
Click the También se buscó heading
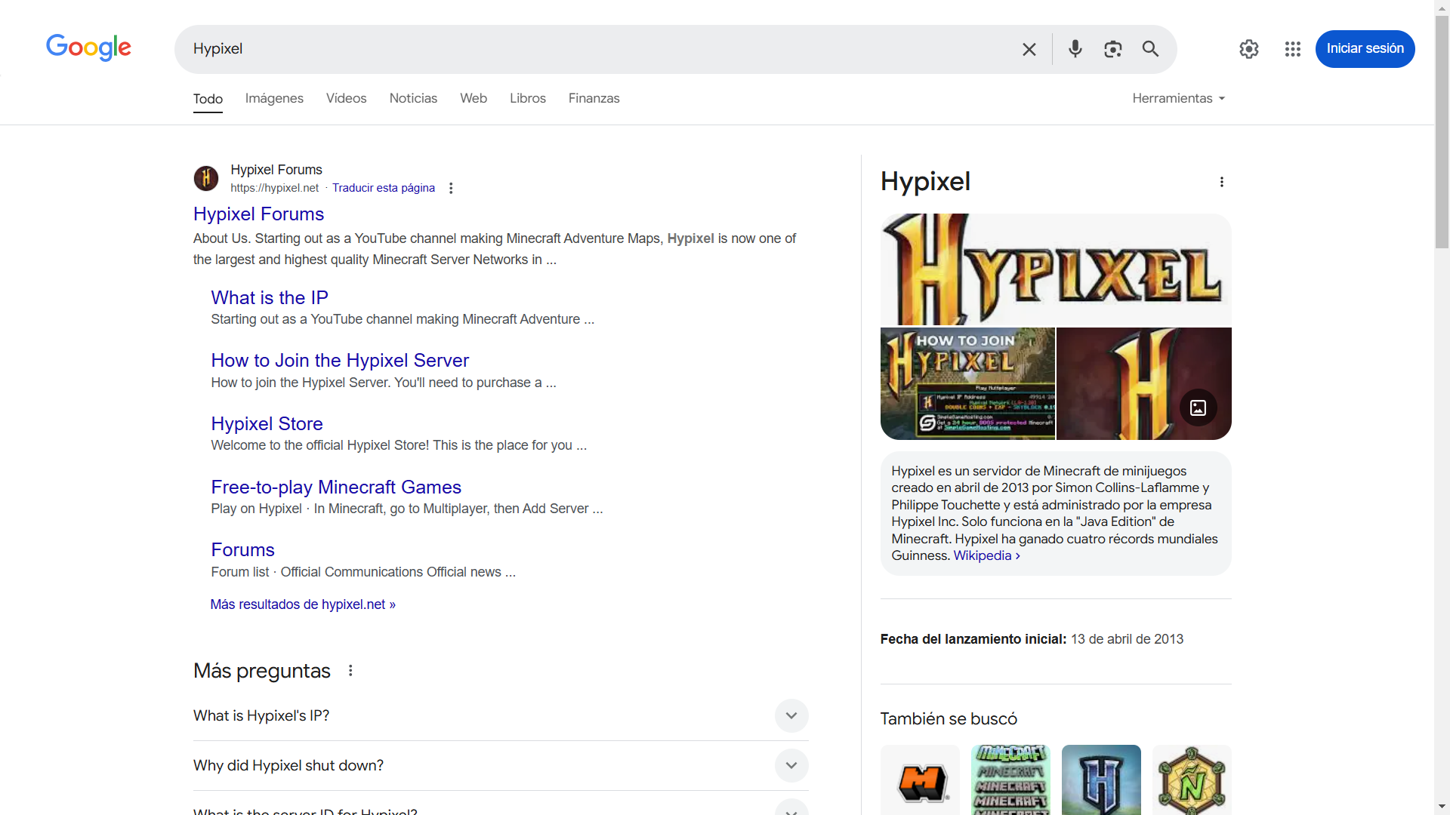(949, 719)
